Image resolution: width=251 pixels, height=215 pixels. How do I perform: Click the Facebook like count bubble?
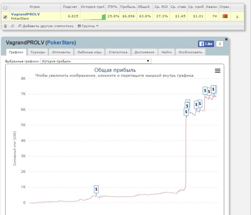pyautogui.click(x=220, y=44)
